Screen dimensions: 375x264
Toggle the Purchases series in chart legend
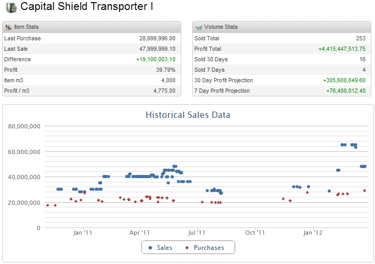[204, 247]
